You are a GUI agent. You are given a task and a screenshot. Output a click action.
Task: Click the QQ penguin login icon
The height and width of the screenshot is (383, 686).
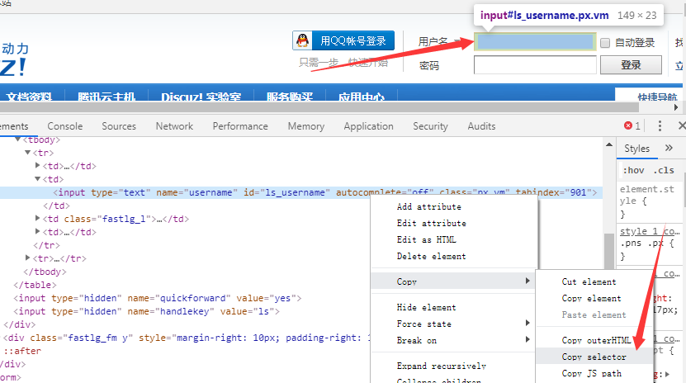pos(303,40)
